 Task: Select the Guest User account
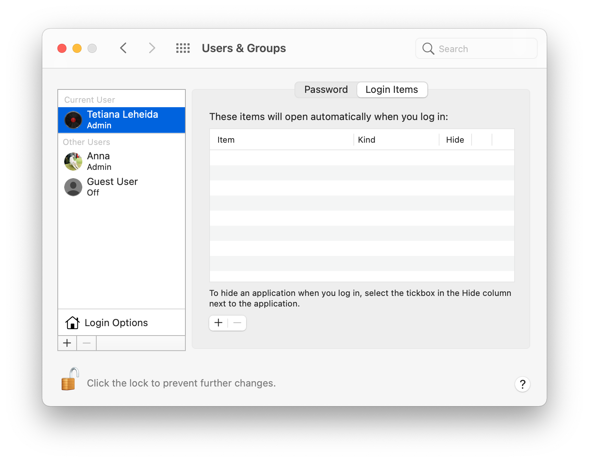[x=112, y=186]
